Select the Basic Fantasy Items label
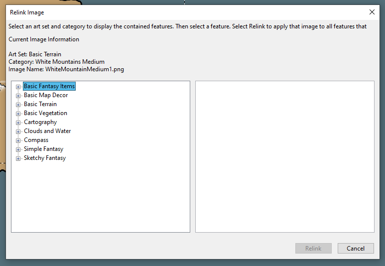The image size is (385, 266). (x=49, y=86)
